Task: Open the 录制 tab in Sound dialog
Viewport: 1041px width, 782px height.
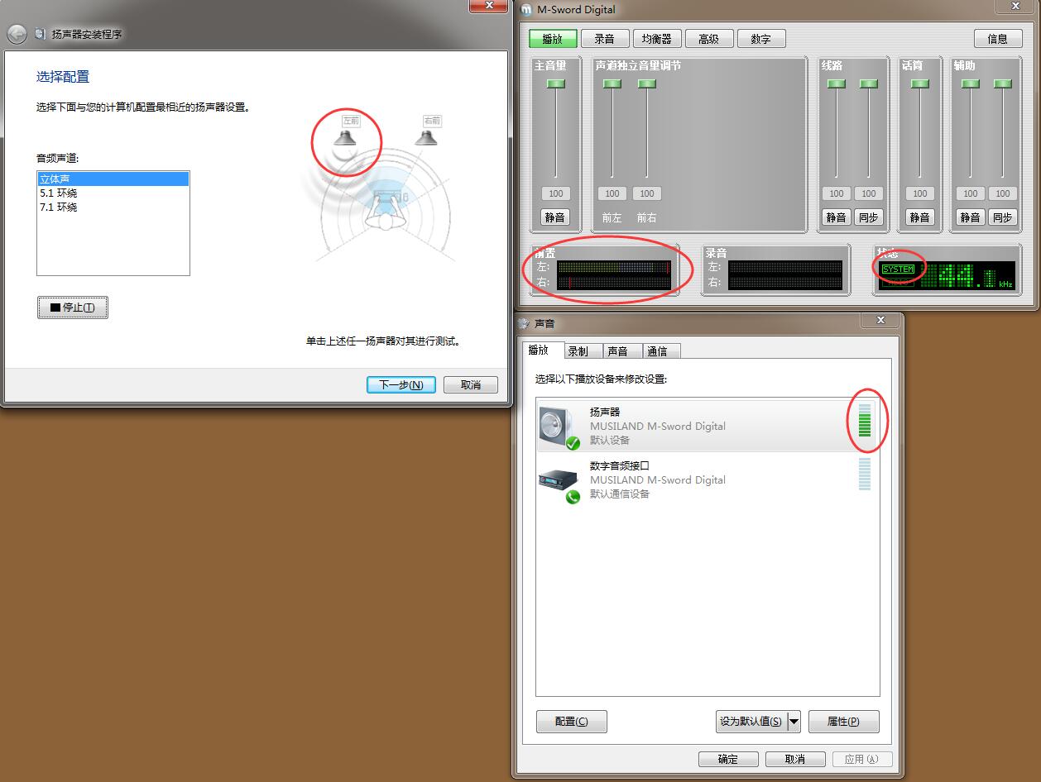Action: [578, 351]
